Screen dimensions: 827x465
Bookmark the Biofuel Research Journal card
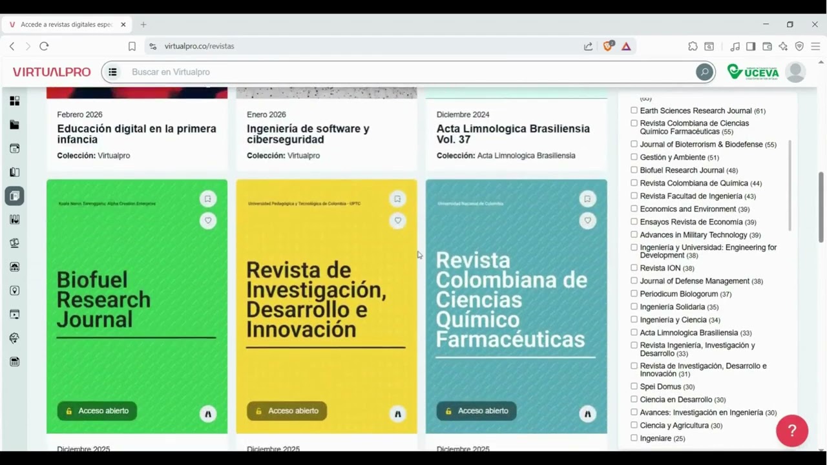(207, 199)
